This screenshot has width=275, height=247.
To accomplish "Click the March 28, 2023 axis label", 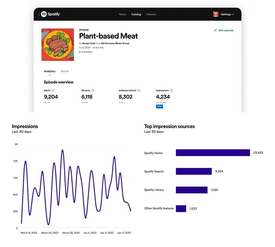I will click(x=71, y=233).
